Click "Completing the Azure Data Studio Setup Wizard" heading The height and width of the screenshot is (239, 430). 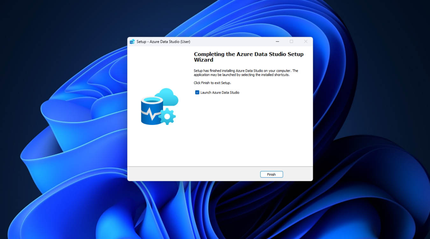pyautogui.click(x=249, y=57)
